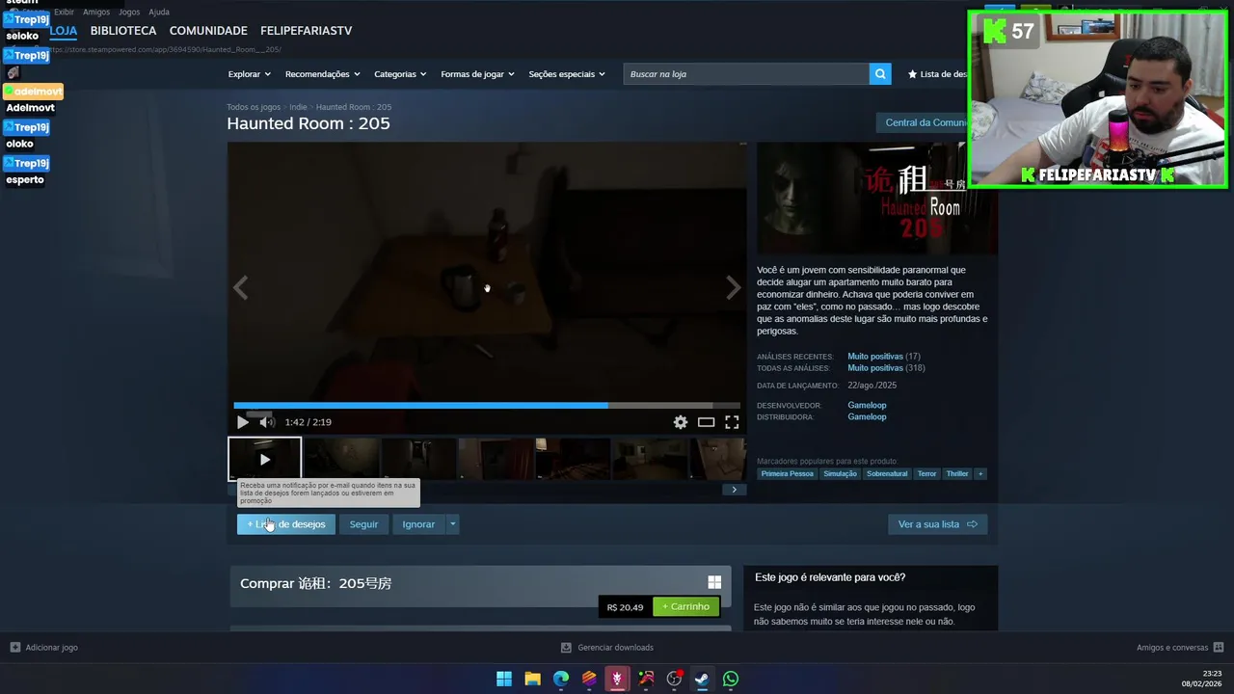Open the Ajuda menu
The height and width of the screenshot is (694, 1234).
pyautogui.click(x=159, y=12)
